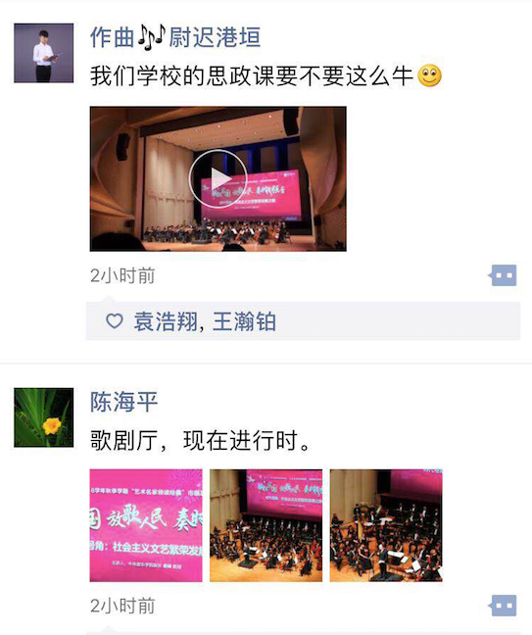
Task: Open comment menu on 陈海平's post
Action: 503,606
